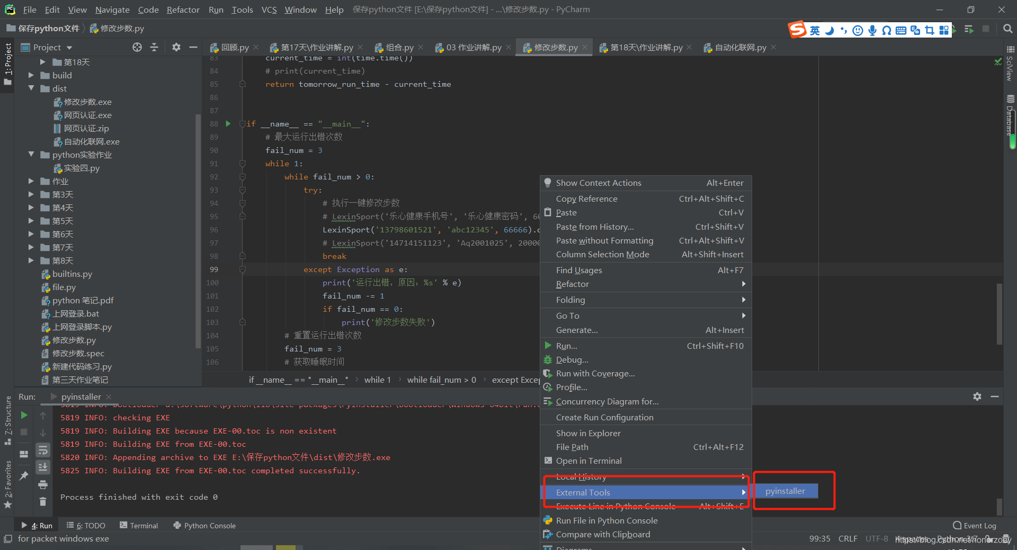Open the SciView side panel
Screen dimensions: 1017x550
coord(1010,65)
